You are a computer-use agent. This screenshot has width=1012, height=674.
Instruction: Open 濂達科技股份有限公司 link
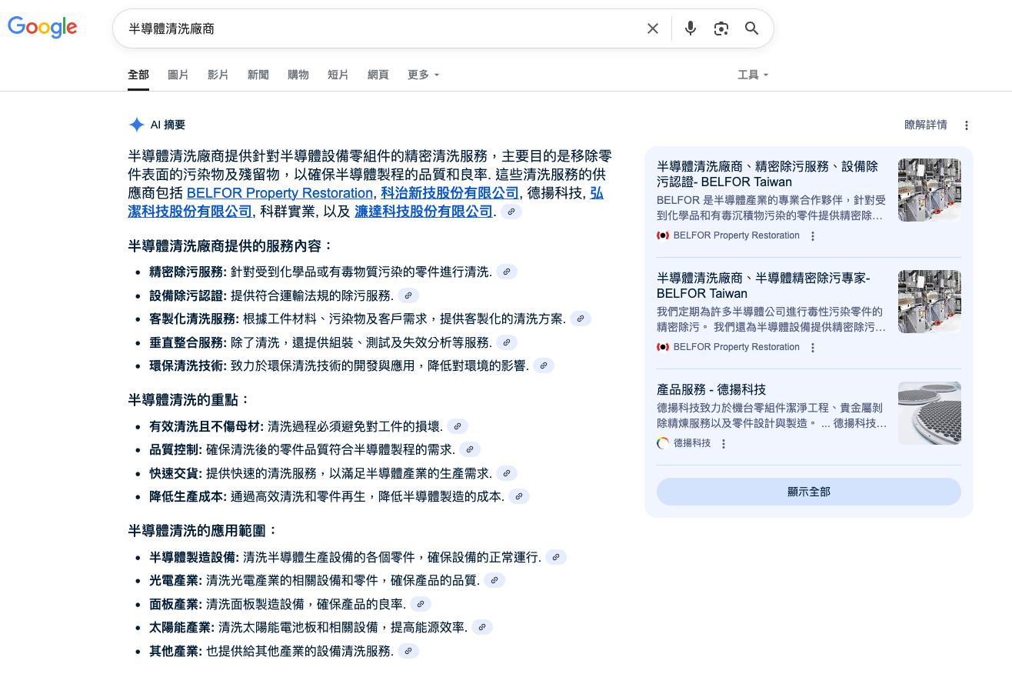click(x=424, y=212)
